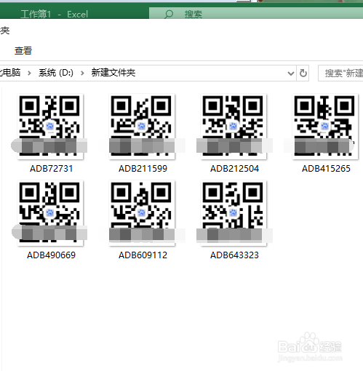363x371 pixels.
Task: Click the 新建文件夹 breadcrumb segment
Action: pos(113,73)
